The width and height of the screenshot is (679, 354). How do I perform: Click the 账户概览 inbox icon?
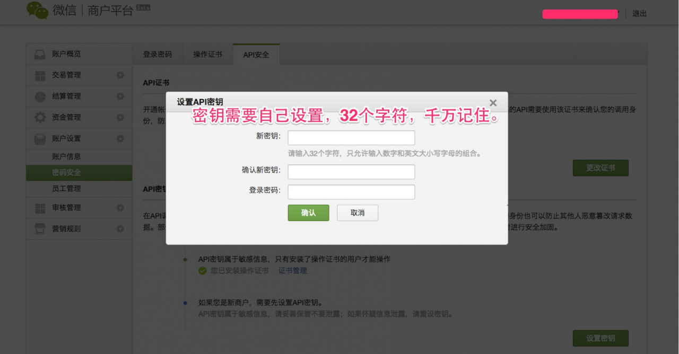(40, 54)
